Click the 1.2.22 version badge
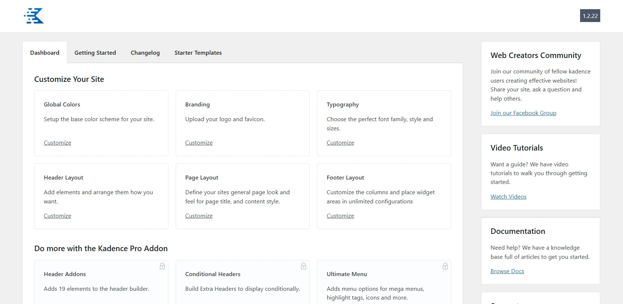The image size is (623, 304). [590, 16]
